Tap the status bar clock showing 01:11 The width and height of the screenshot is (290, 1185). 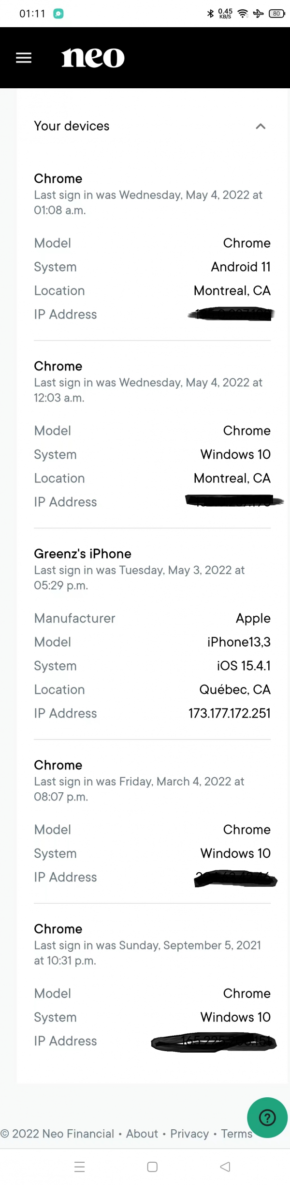[32, 14]
